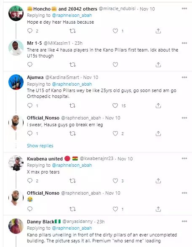Open Danny Black's profile photo
The image size is (192, 247).
(x=16, y=226)
